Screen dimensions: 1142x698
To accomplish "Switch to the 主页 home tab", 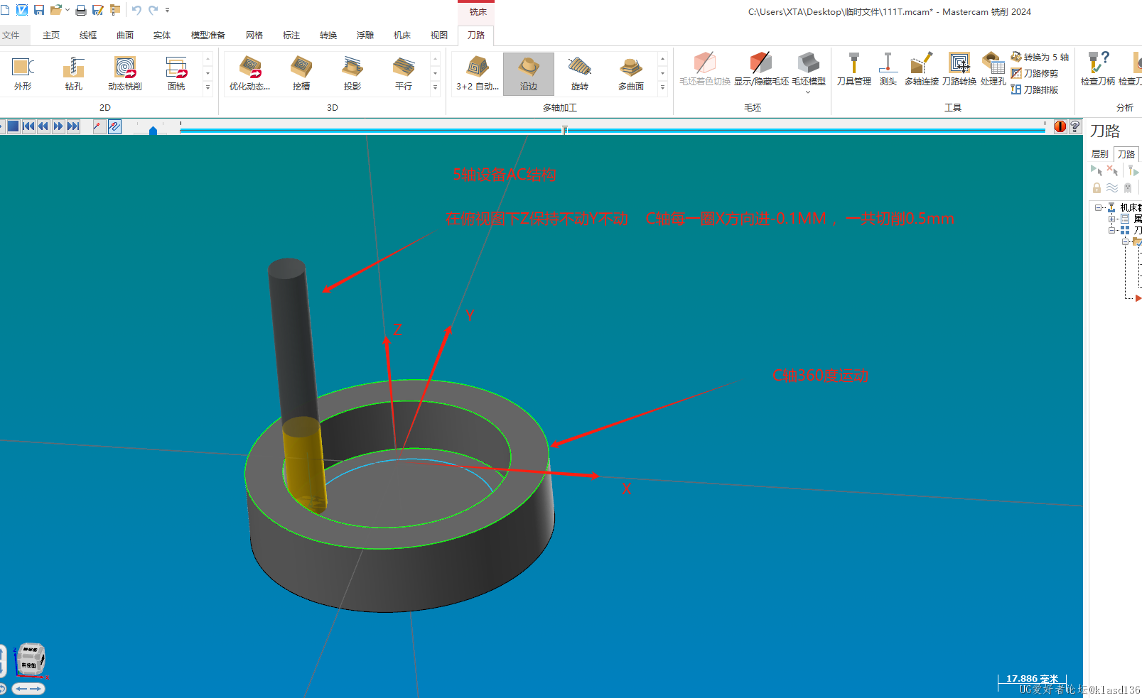I will point(51,35).
